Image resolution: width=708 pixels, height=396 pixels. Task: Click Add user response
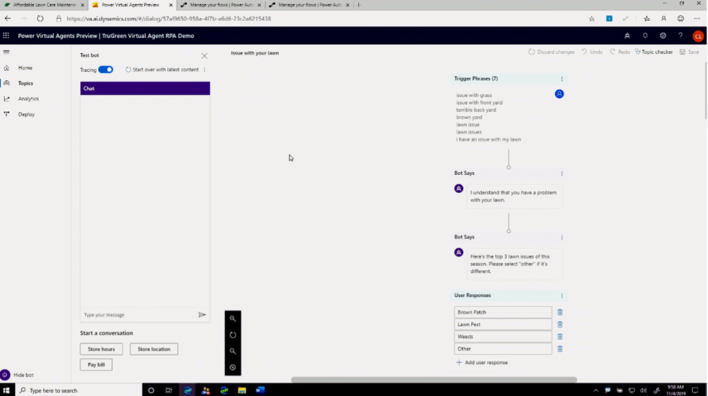(482, 363)
